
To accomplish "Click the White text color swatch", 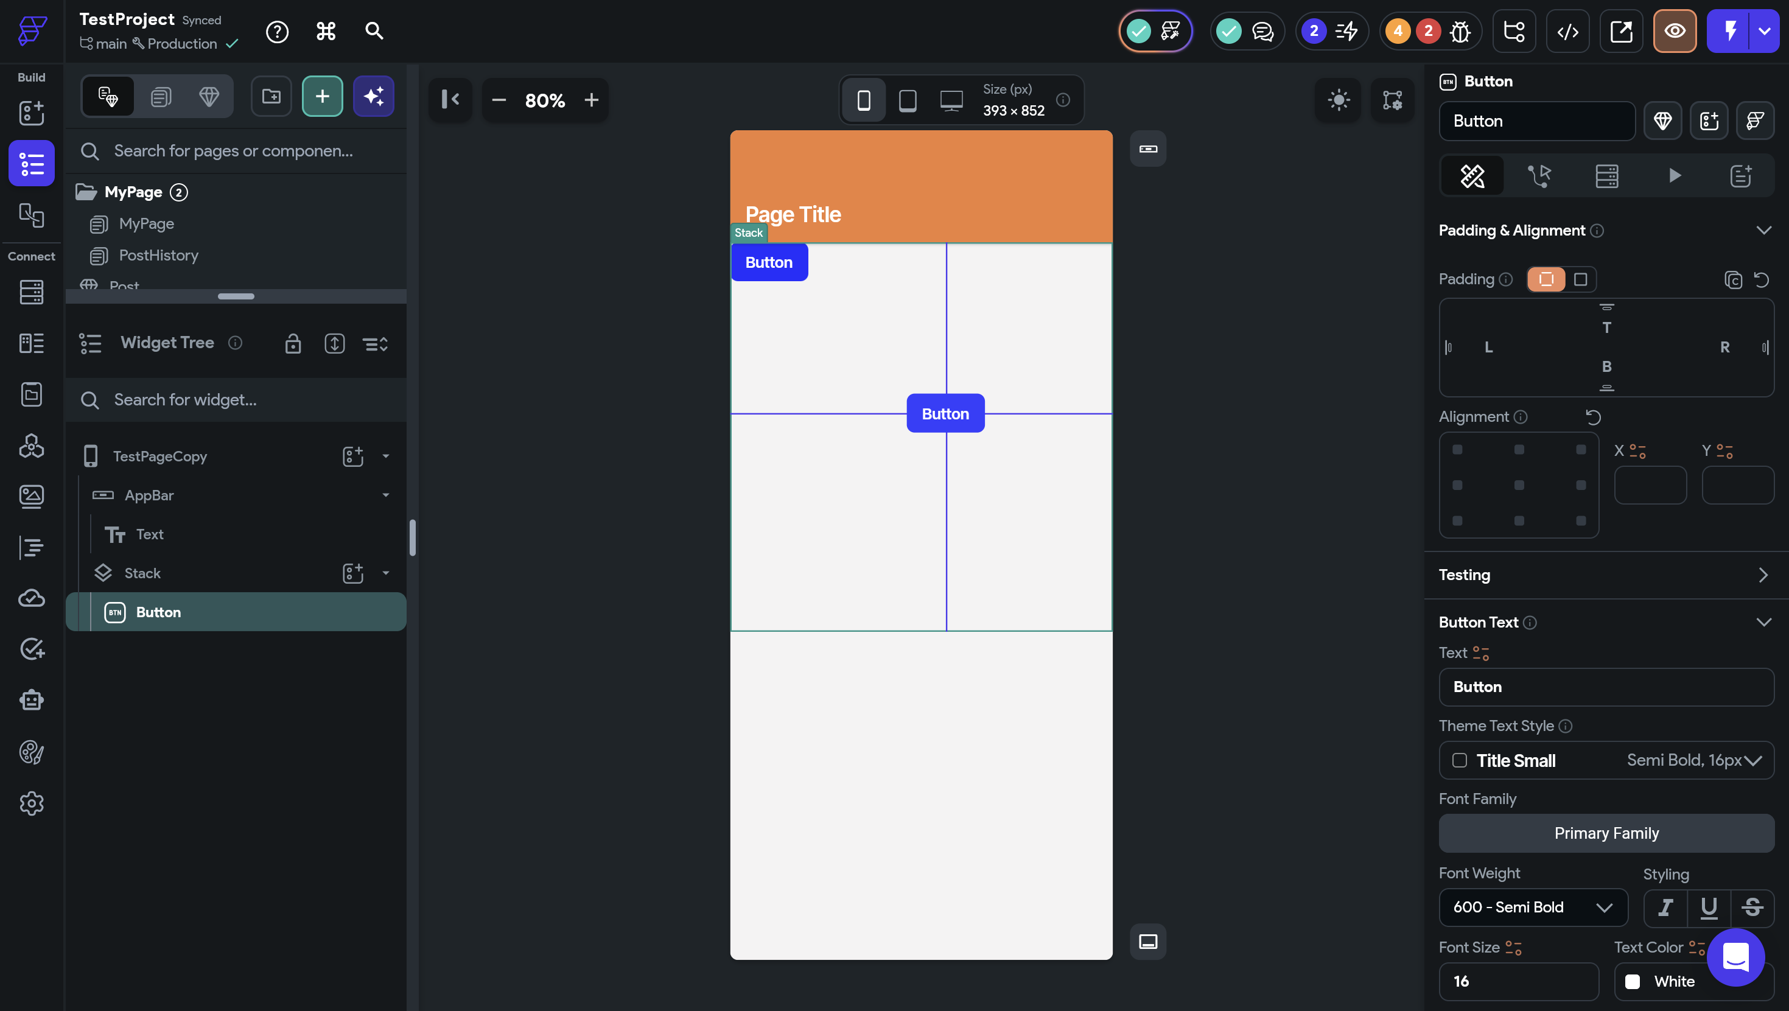I will 1633,981.
